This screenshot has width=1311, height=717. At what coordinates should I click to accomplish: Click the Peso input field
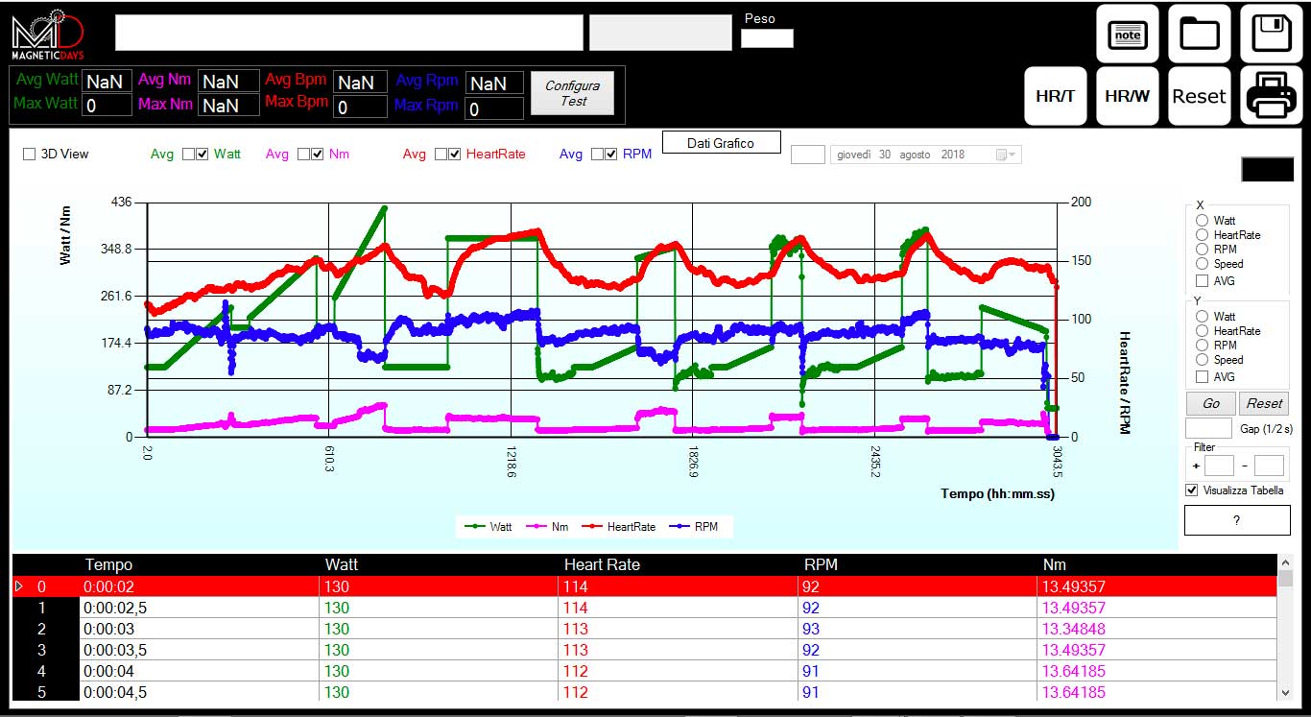click(x=767, y=38)
